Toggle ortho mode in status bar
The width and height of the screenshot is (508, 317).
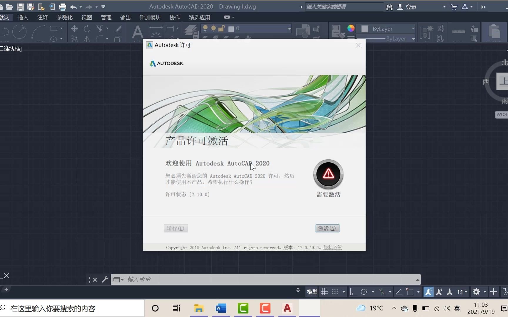[354, 292]
